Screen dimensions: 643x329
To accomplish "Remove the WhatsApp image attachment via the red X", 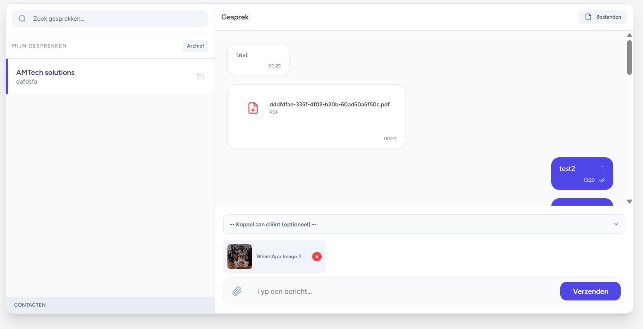I will pyautogui.click(x=317, y=257).
